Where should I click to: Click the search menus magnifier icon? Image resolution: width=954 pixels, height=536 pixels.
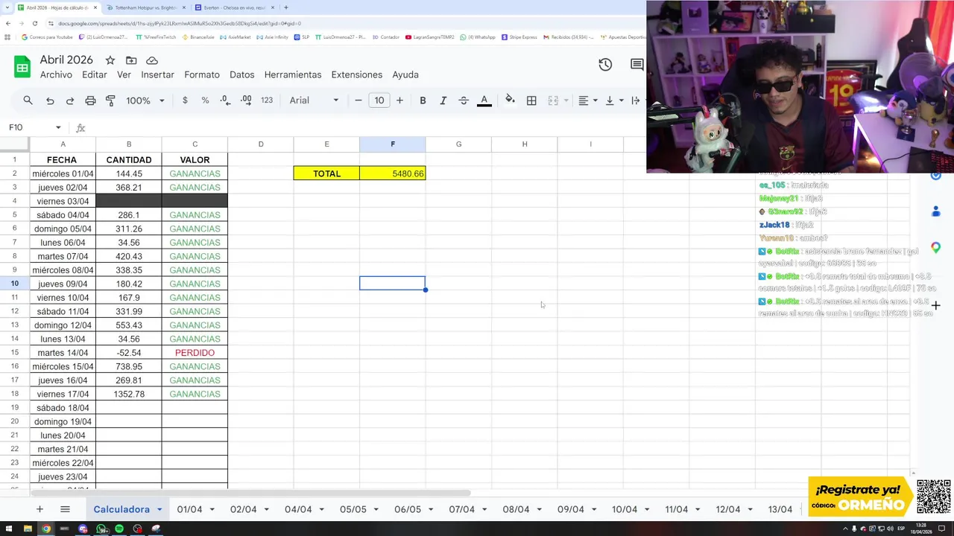pyautogui.click(x=28, y=100)
